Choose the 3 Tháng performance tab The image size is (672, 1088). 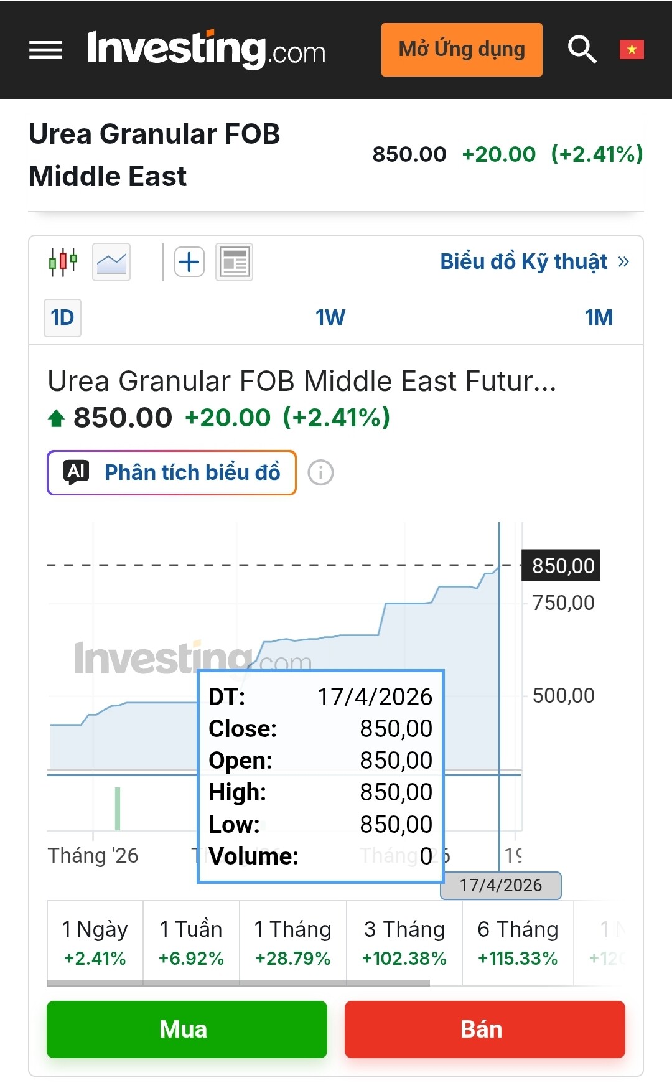point(404,942)
